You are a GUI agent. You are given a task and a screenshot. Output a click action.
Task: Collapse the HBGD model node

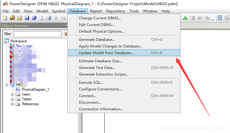pos(6,85)
